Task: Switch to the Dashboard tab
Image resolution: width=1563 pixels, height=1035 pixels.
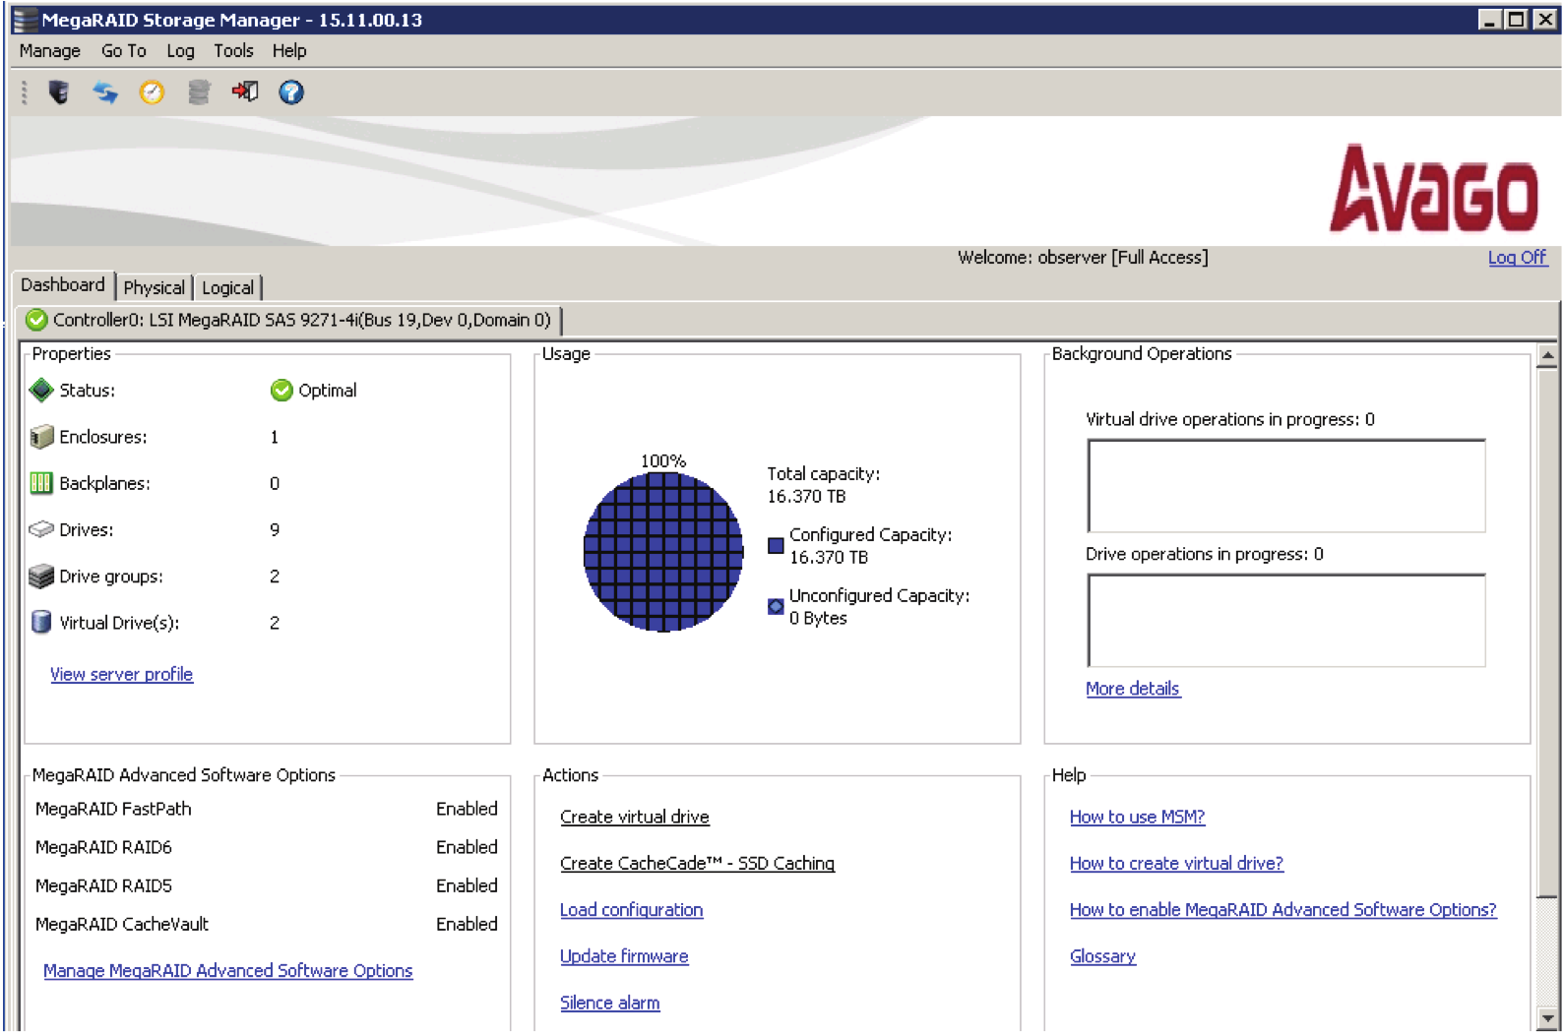Action: tap(63, 285)
